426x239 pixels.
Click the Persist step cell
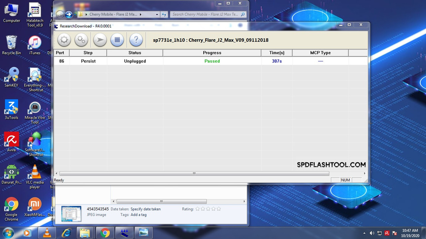(x=88, y=61)
